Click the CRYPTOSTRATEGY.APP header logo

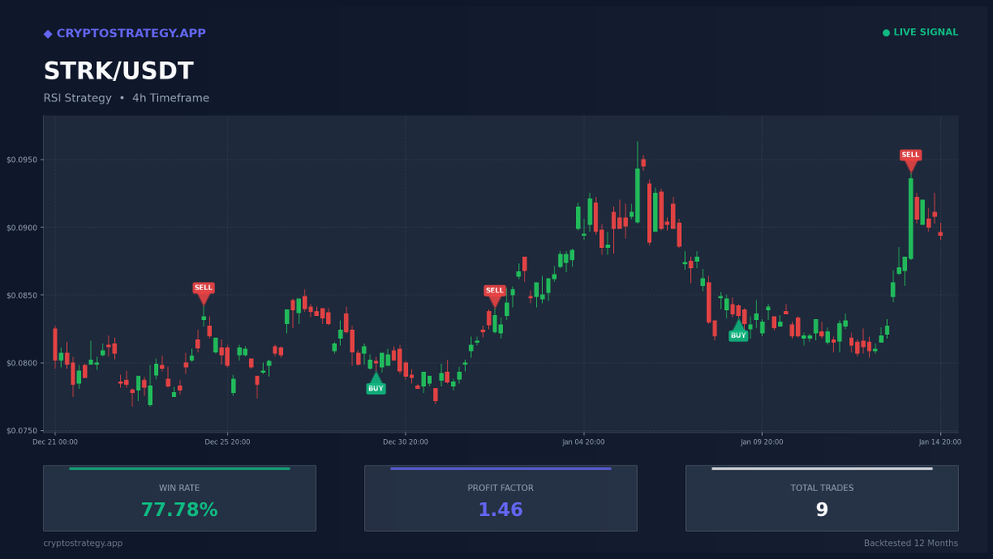click(124, 34)
